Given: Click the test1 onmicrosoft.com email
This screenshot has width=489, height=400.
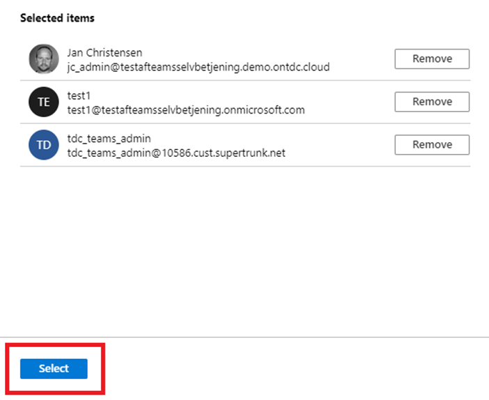Looking at the screenshot, I should tap(186, 110).
